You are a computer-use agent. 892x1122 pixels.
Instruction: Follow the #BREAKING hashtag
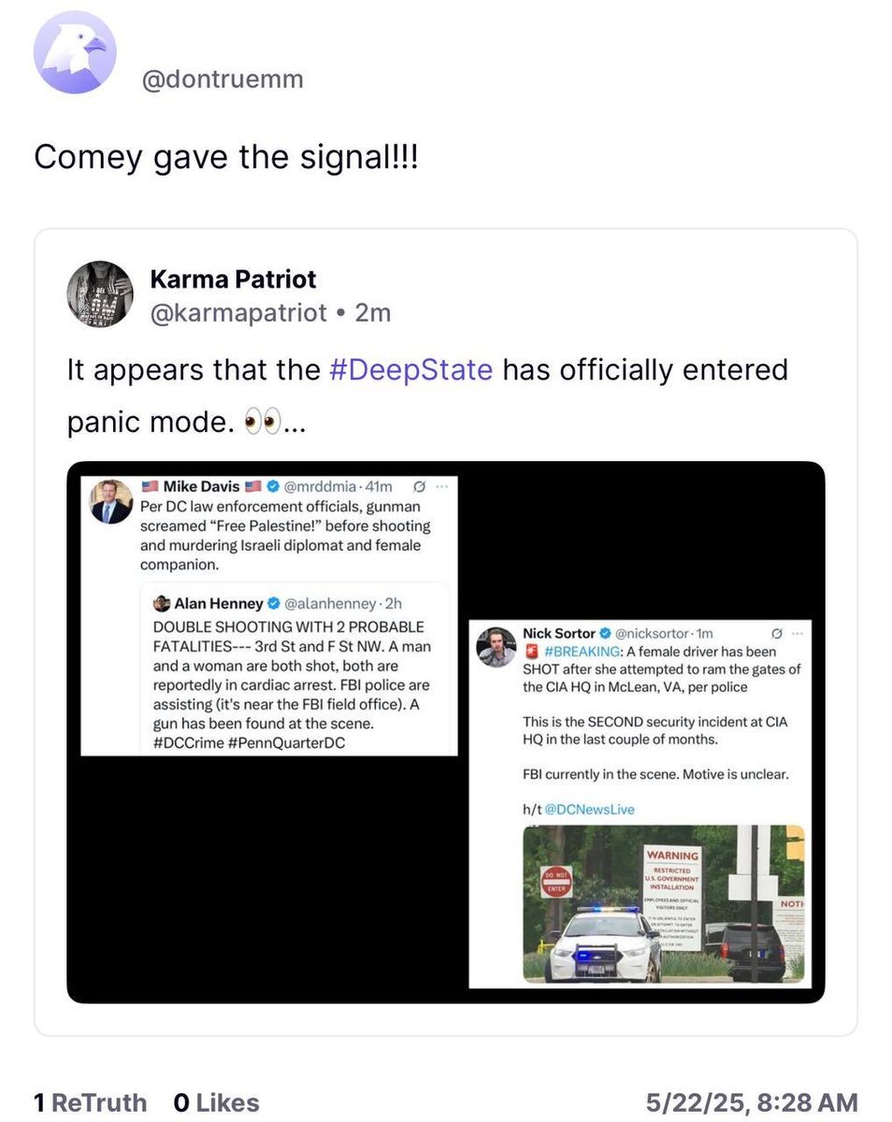(x=582, y=651)
